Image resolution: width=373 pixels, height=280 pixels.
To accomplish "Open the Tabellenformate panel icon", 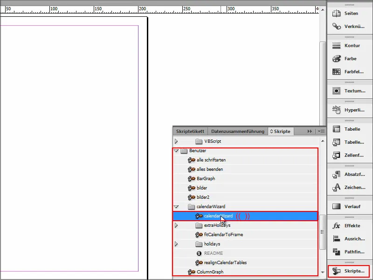I will click(x=336, y=142).
